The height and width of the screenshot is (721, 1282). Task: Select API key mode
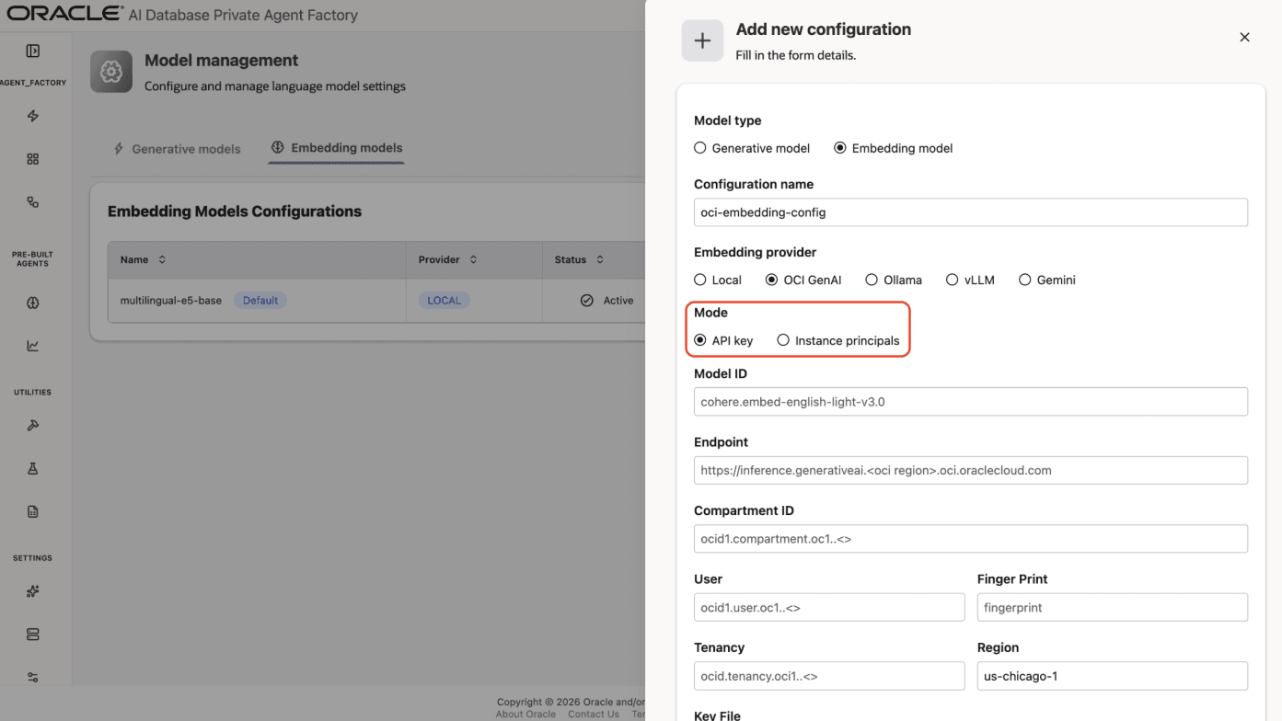(x=699, y=340)
